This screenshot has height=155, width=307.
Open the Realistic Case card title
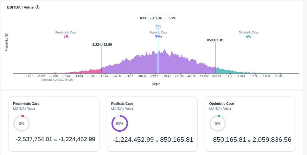point(122,104)
